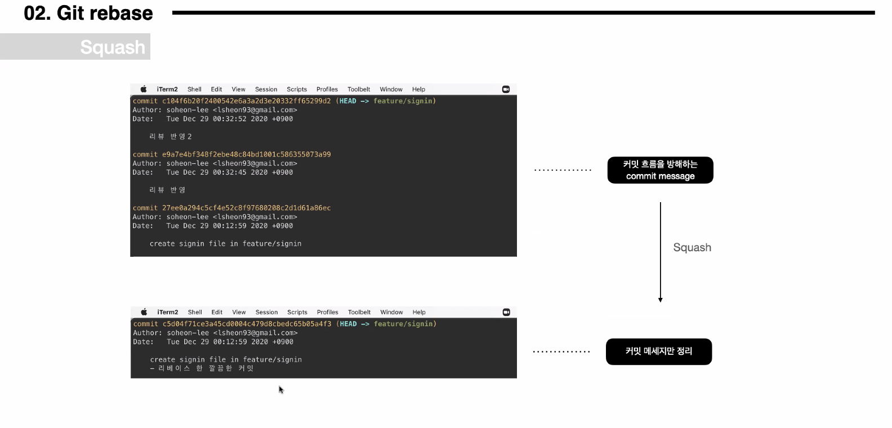Open the Window menu above commit c104f6b
Screen dimensions: 892x428
[391, 89]
